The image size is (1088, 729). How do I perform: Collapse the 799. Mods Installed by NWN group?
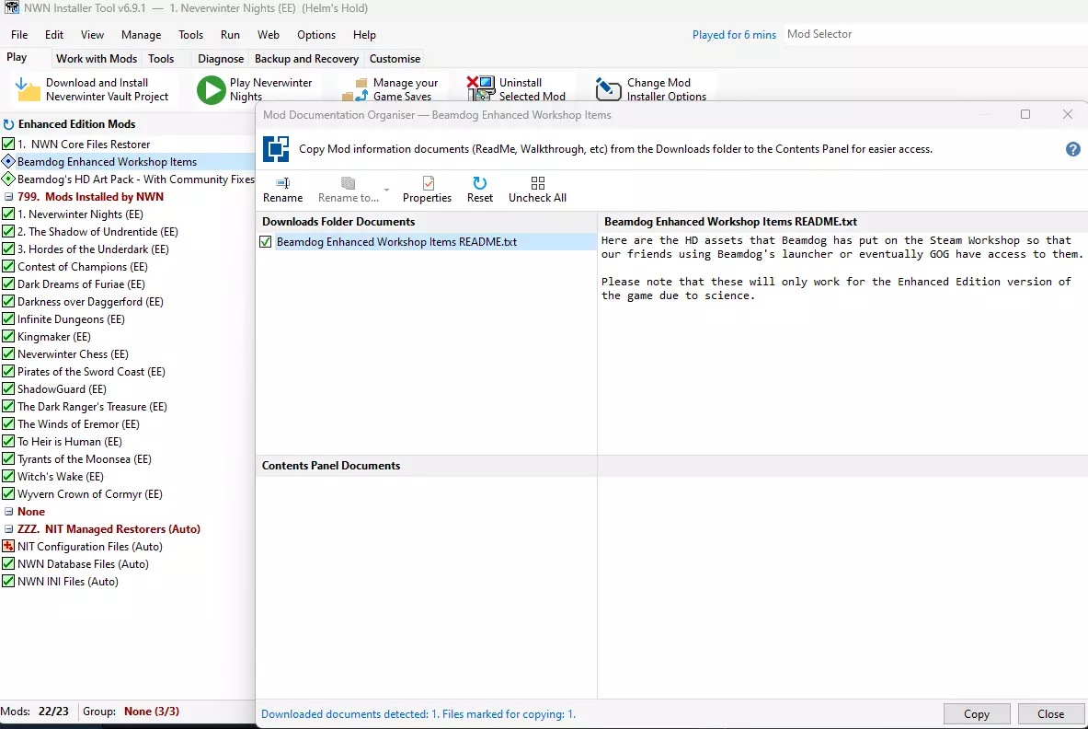(8, 197)
